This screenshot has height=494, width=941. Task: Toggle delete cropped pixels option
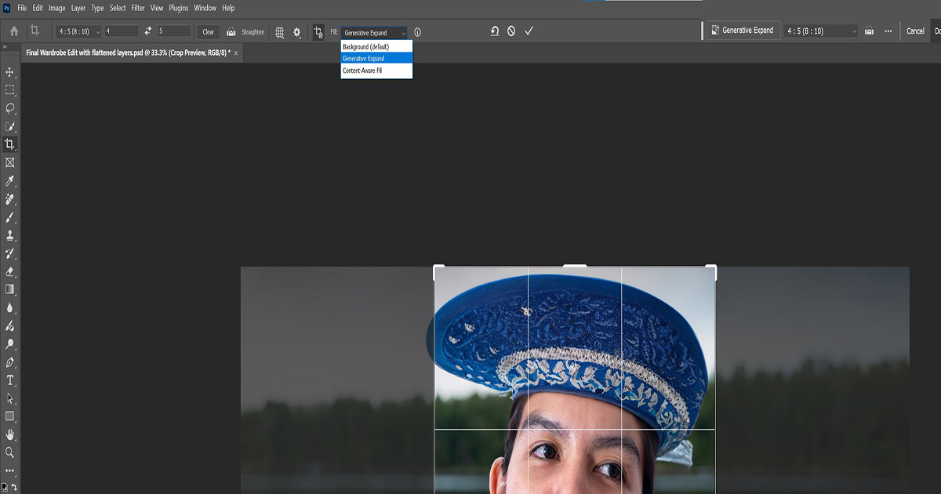pos(318,32)
